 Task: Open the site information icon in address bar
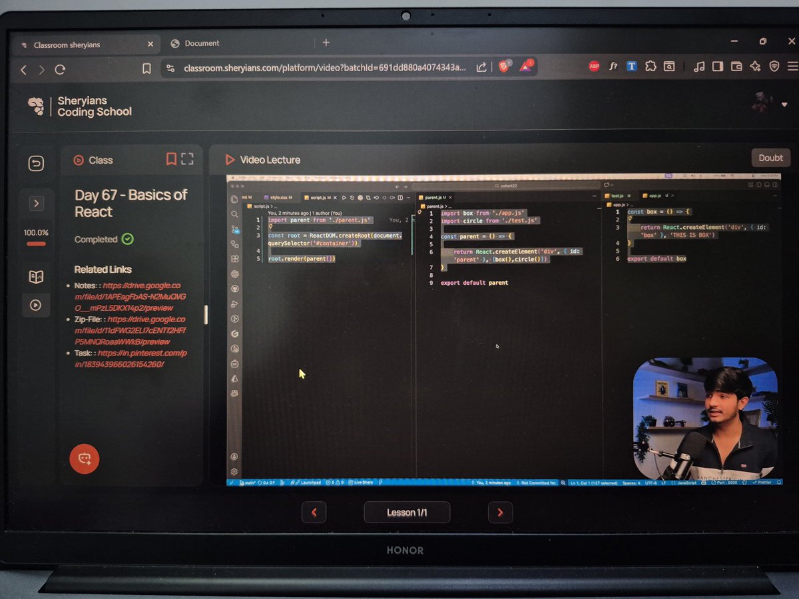coord(170,68)
